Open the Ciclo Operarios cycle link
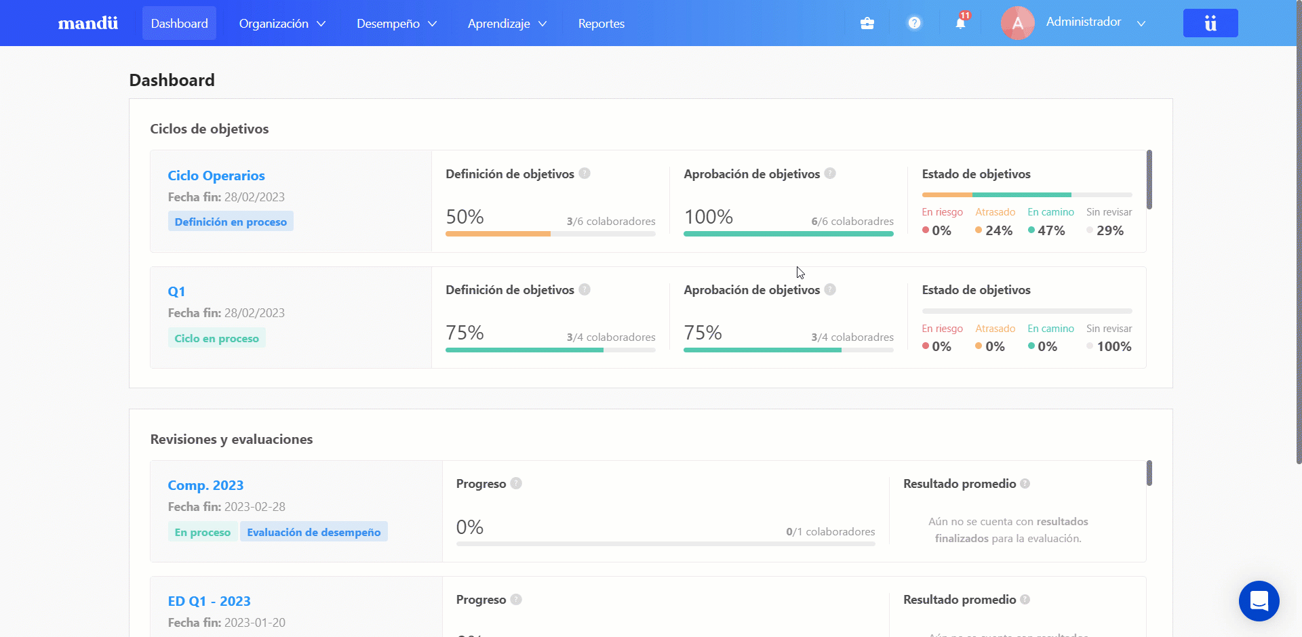Viewport: 1302px width, 637px height. pos(216,176)
